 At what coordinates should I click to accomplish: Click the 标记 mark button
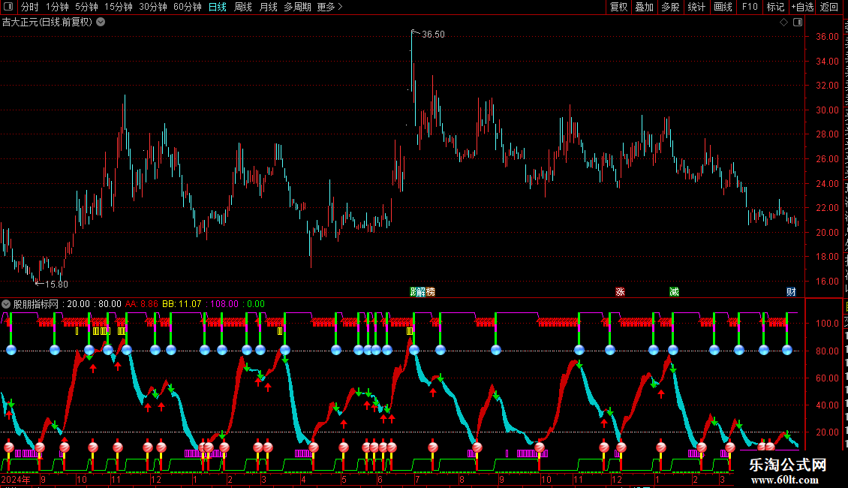(775, 7)
